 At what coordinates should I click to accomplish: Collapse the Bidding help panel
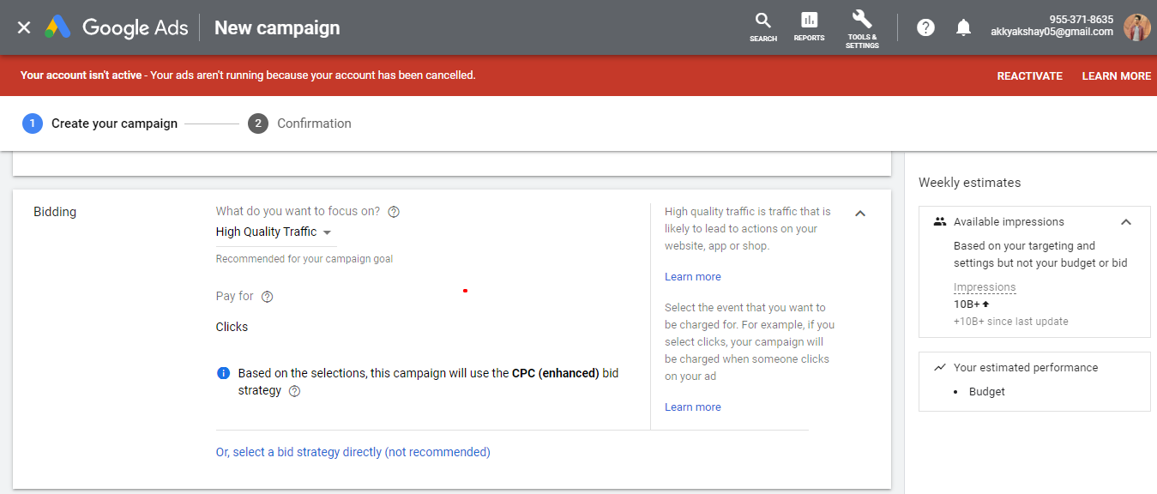(x=860, y=213)
